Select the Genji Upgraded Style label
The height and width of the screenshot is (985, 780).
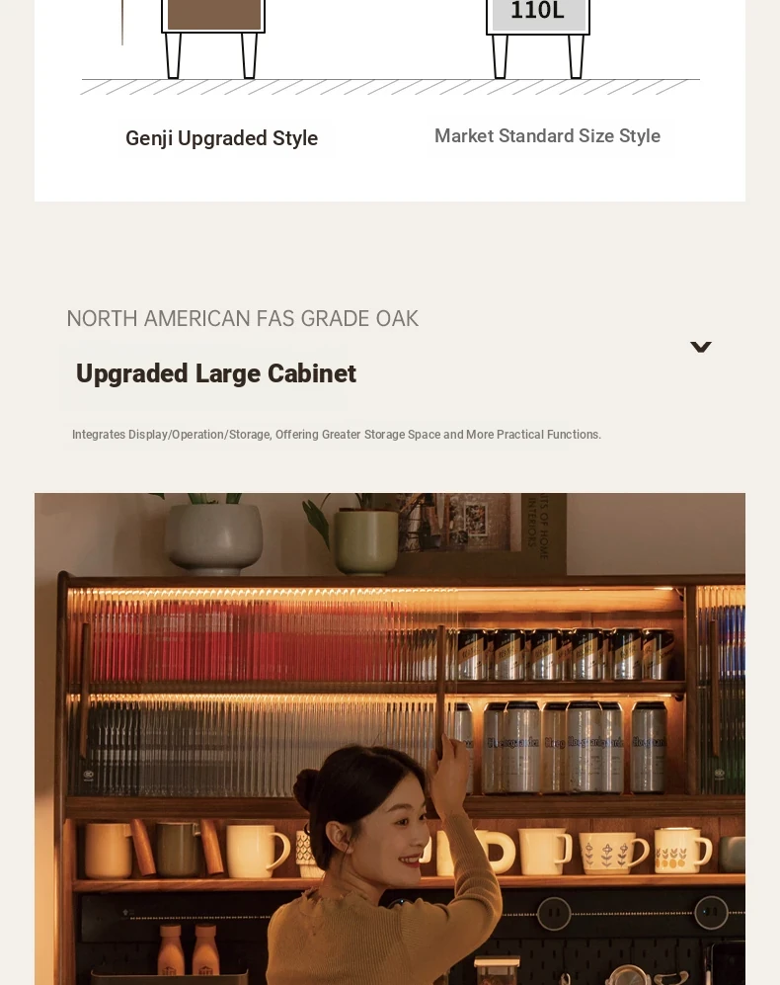tap(222, 138)
